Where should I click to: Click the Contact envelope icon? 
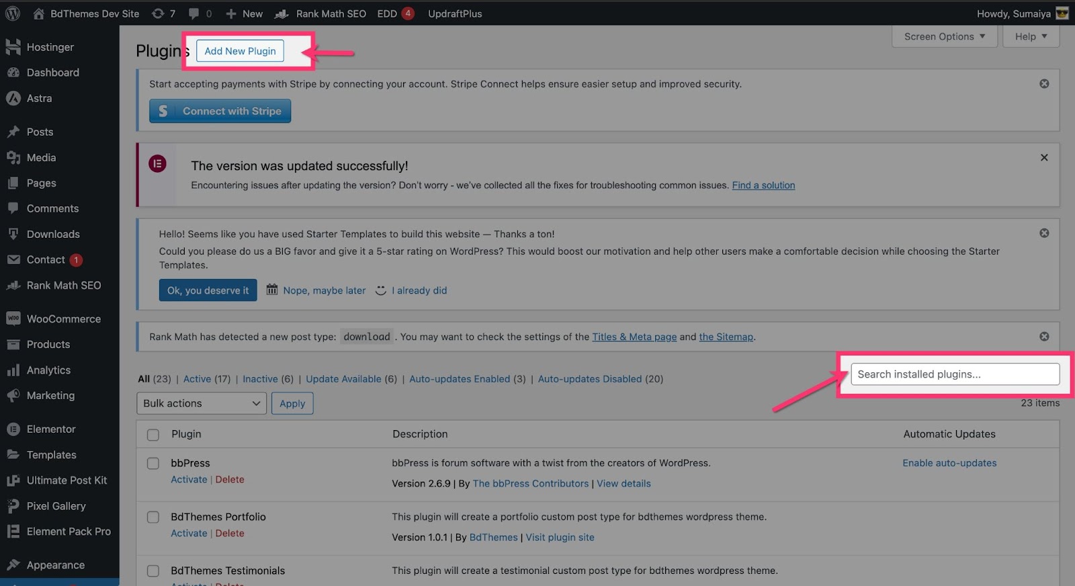pyautogui.click(x=13, y=259)
